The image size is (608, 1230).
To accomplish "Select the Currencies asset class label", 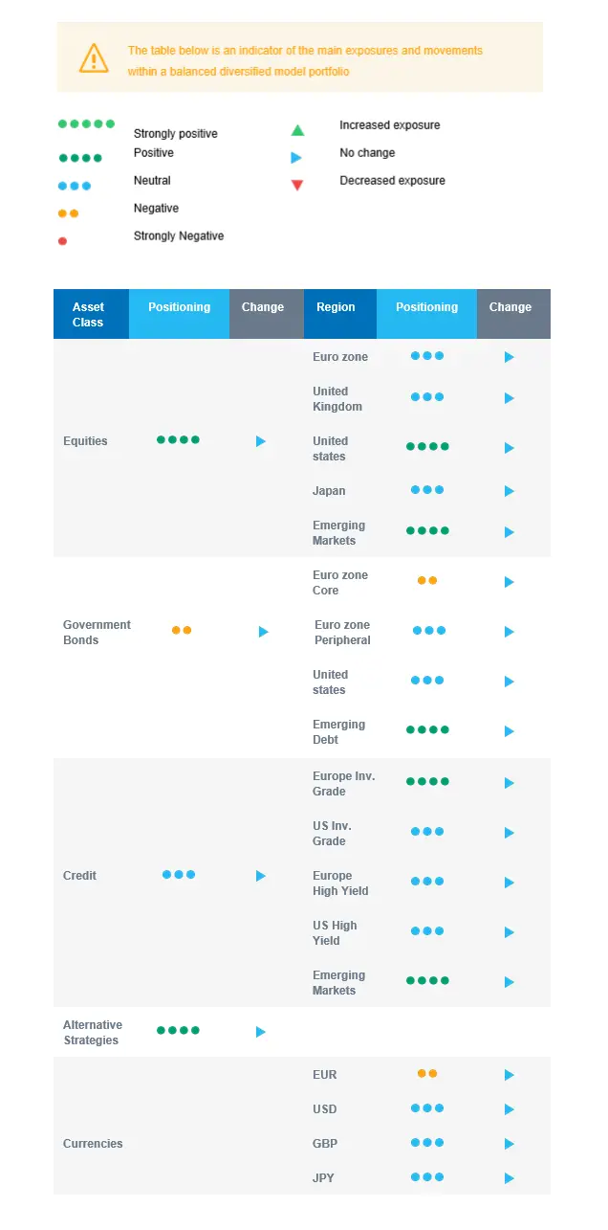I will (x=93, y=1144).
